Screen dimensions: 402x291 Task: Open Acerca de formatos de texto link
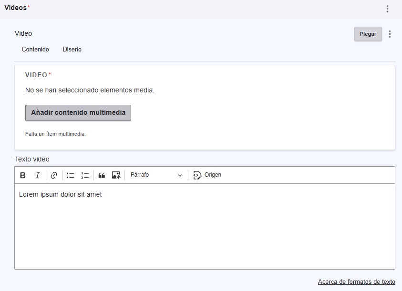click(356, 282)
